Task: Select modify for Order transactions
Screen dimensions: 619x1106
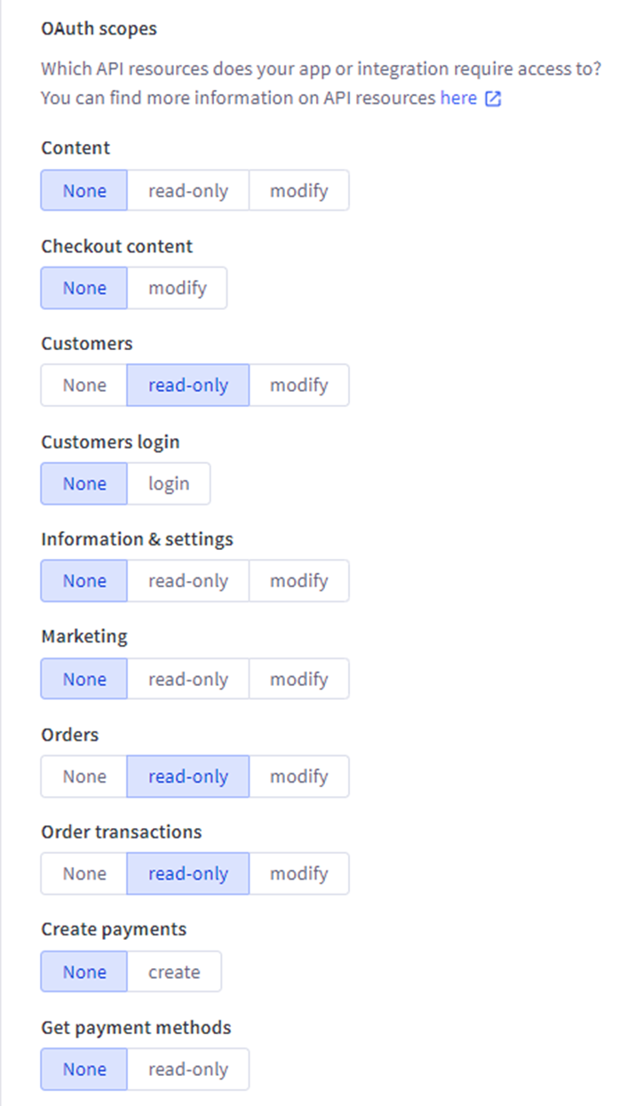Action: tap(298, 874)
